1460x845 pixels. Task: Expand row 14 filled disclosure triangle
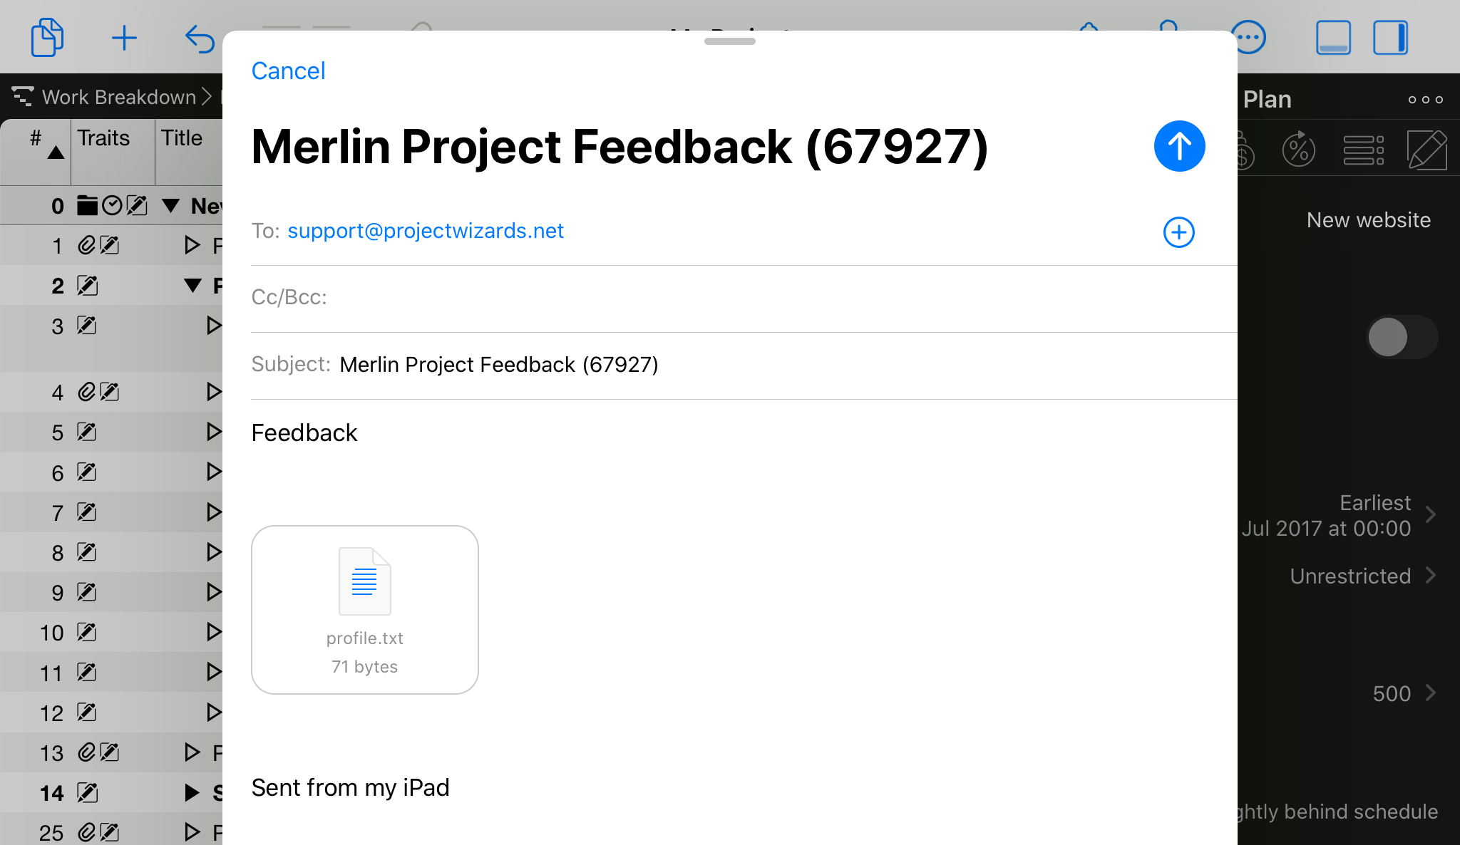point(192,792)
